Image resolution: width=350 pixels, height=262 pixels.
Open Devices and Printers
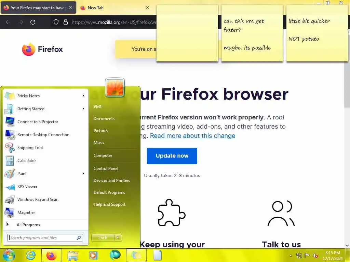pyautogui.click(x=112, y=180)
